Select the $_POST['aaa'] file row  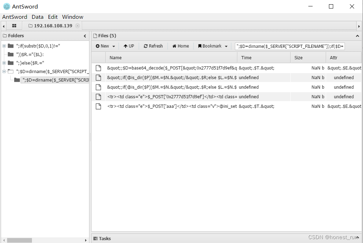point(226,106)
